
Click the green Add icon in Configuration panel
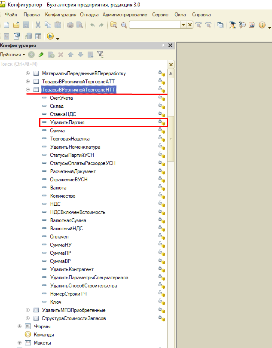coord(31,55)
